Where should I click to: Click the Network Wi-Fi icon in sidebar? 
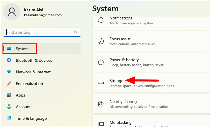9,72
